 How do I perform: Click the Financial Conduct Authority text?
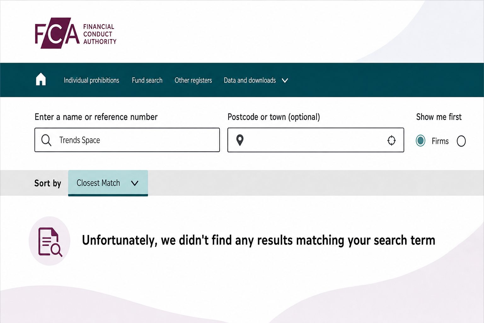point(100,34)
